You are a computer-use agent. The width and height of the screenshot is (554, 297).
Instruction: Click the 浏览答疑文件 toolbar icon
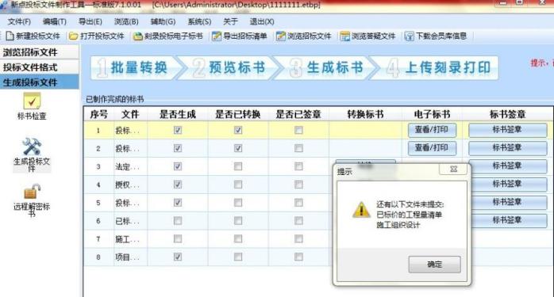[x=344, y=36]
